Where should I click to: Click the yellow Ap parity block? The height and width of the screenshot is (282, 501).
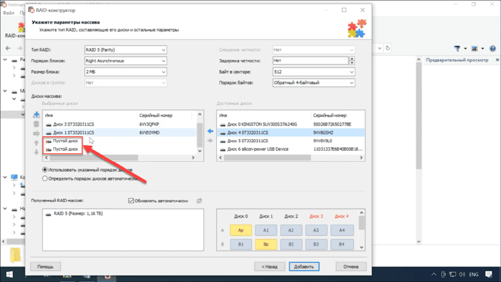pos(241,230)
